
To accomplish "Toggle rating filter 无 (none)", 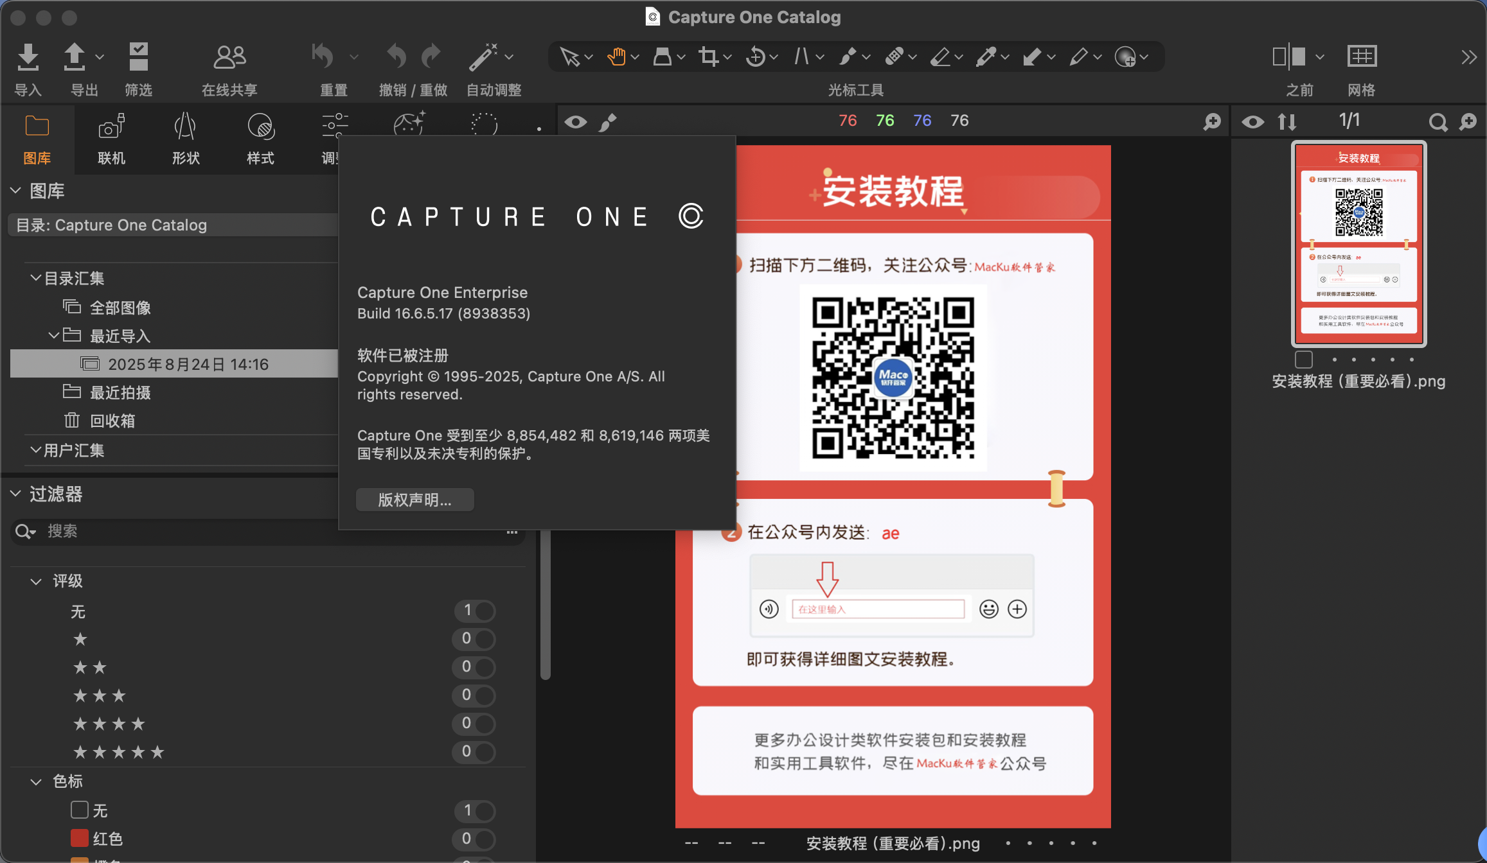I will point(475,611).
